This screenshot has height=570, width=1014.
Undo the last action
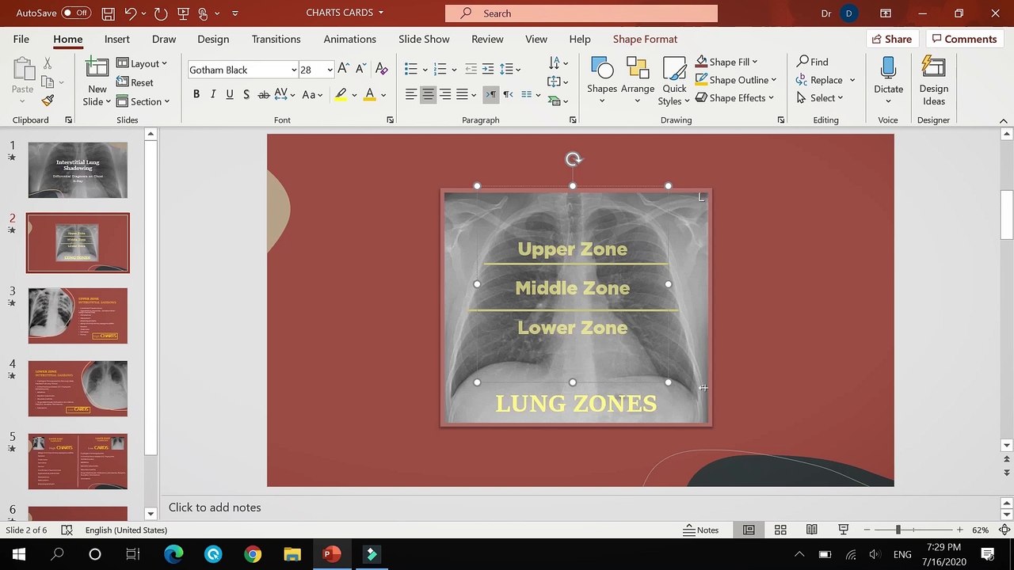click(130, 13)
